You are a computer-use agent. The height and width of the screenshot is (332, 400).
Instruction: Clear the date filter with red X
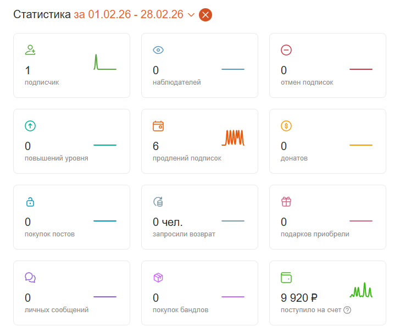205,15
